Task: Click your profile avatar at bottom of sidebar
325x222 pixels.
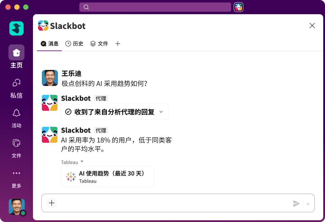Action: click(16, 207)
